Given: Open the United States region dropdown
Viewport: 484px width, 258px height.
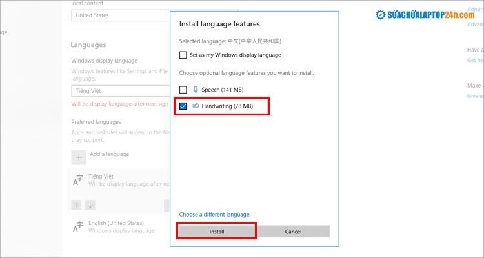Looking at the screenshot, I should pos(119,15).
